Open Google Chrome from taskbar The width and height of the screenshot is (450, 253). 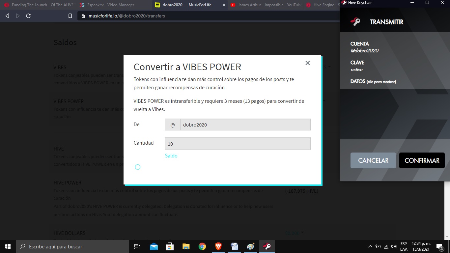(x=202, y=246)
